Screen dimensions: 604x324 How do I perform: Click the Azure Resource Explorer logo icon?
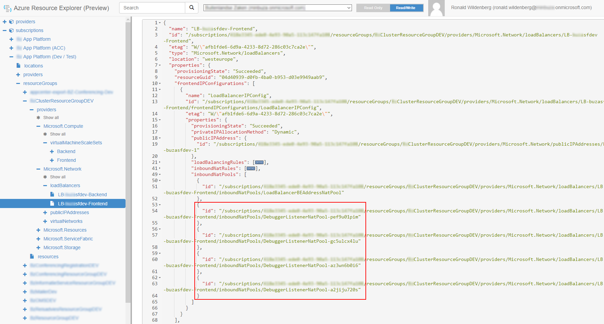click(x=7, y=8)
